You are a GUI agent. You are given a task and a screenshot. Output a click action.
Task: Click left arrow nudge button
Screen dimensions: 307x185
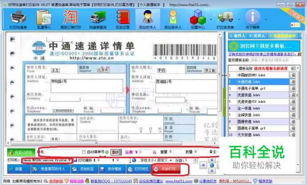203,165
